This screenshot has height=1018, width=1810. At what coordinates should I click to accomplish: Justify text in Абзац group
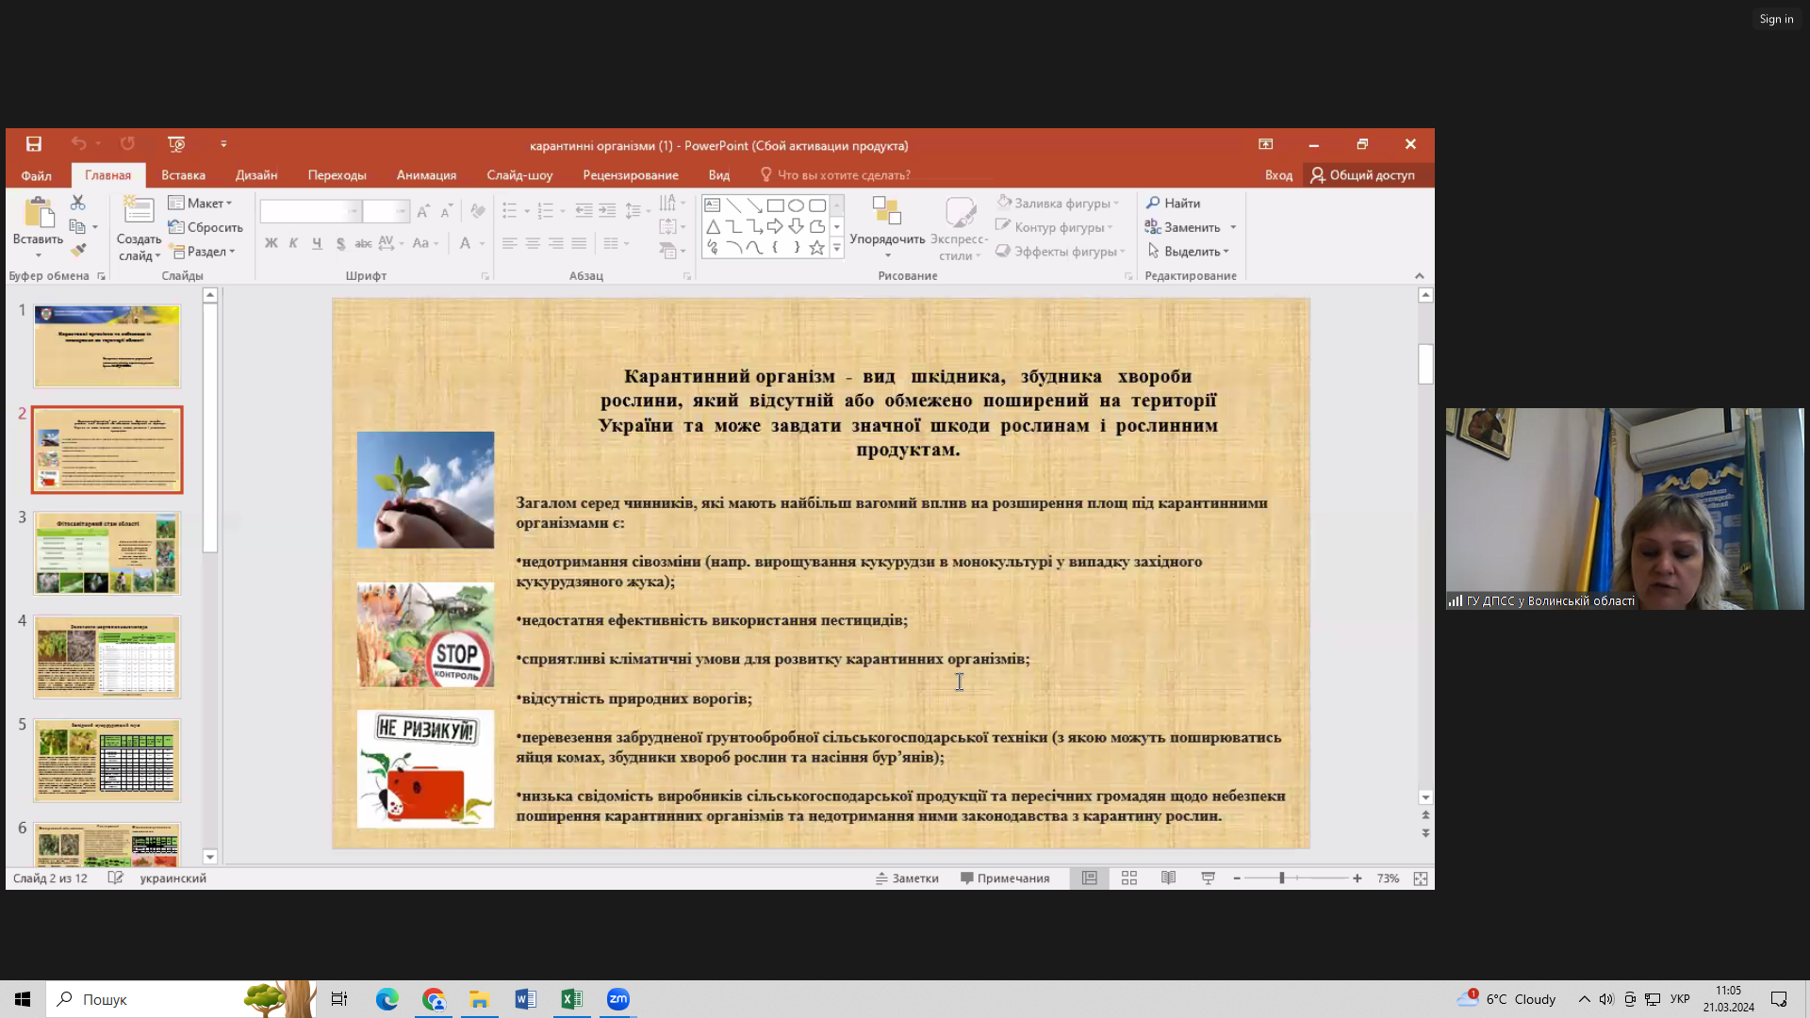tap(579, 243)
